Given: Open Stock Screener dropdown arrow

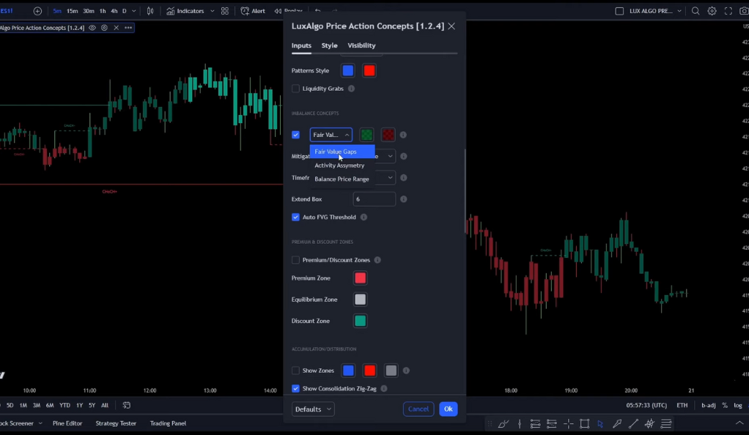Looking at the screenshot, I should click(40, 423).
